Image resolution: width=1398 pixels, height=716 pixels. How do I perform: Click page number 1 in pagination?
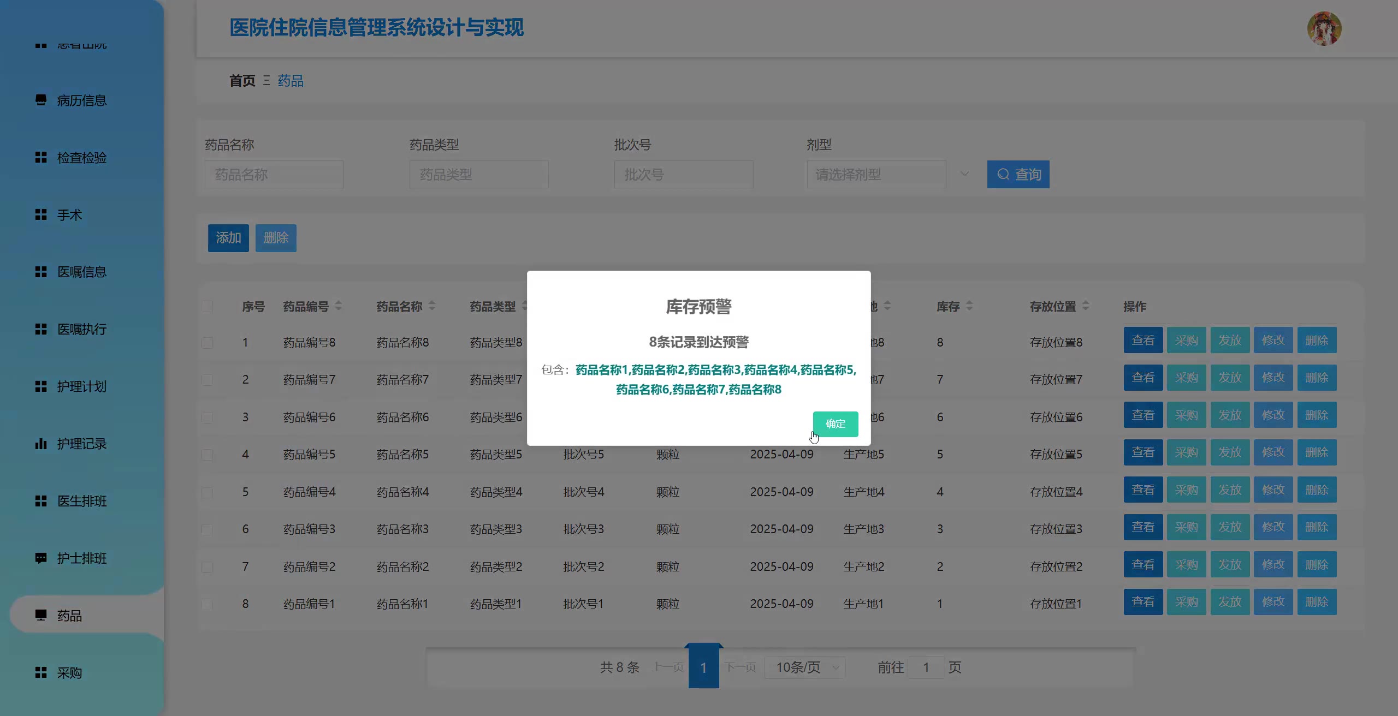703,667
